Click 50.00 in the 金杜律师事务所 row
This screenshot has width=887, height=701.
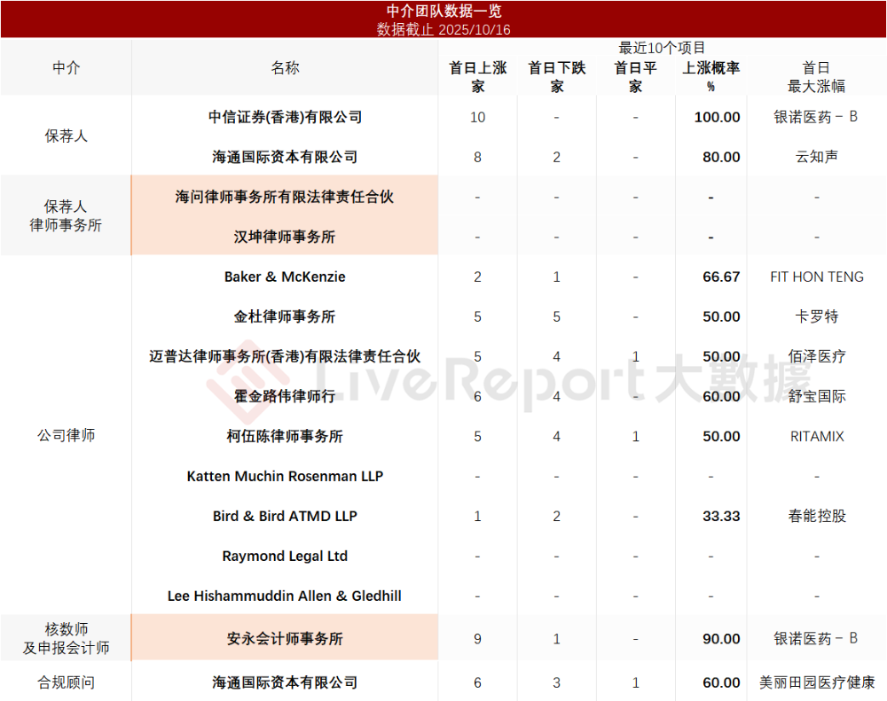721,316
